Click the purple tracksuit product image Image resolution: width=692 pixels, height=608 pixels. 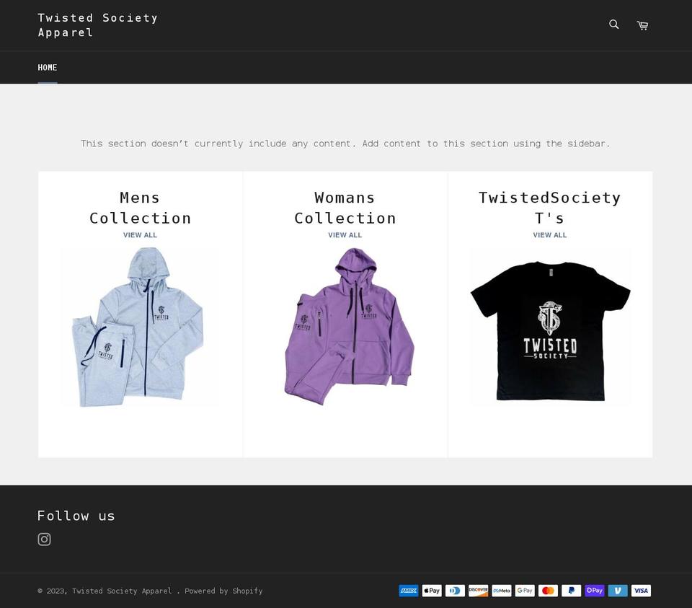[x=345, y=327]
